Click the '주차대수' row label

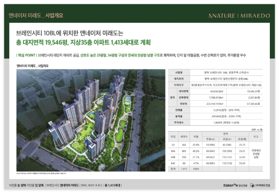click(x=179, y=122)
